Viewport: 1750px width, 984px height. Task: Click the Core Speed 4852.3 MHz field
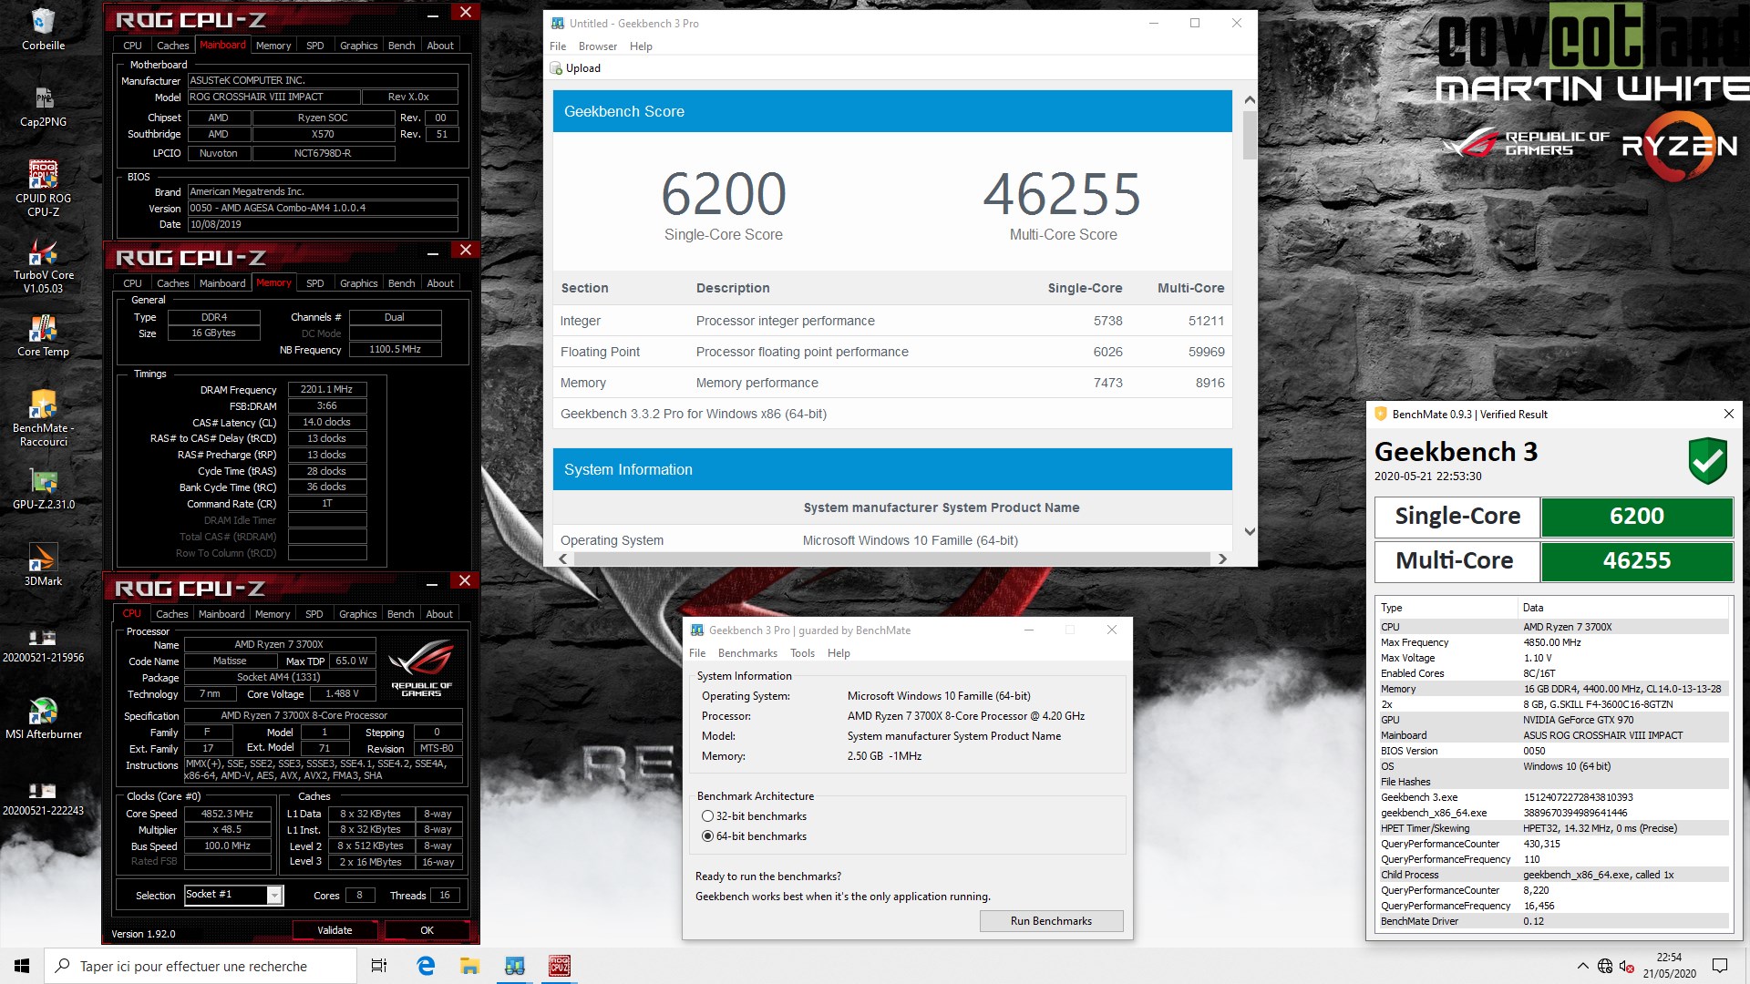click(228, 814)
